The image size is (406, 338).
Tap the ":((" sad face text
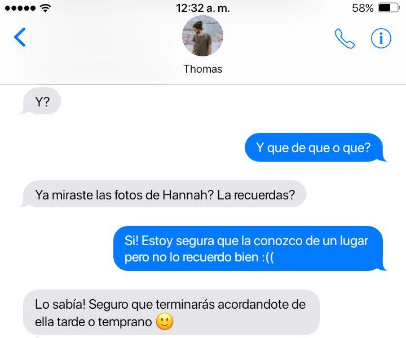(x=268, y=257)
